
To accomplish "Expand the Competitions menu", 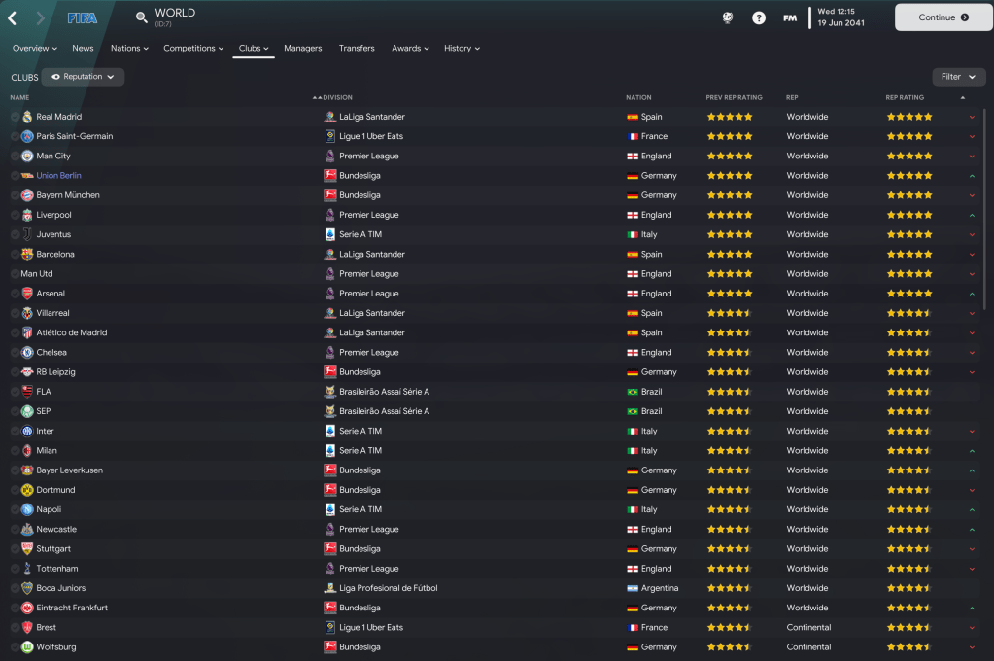I will click(x=194, y=48).
